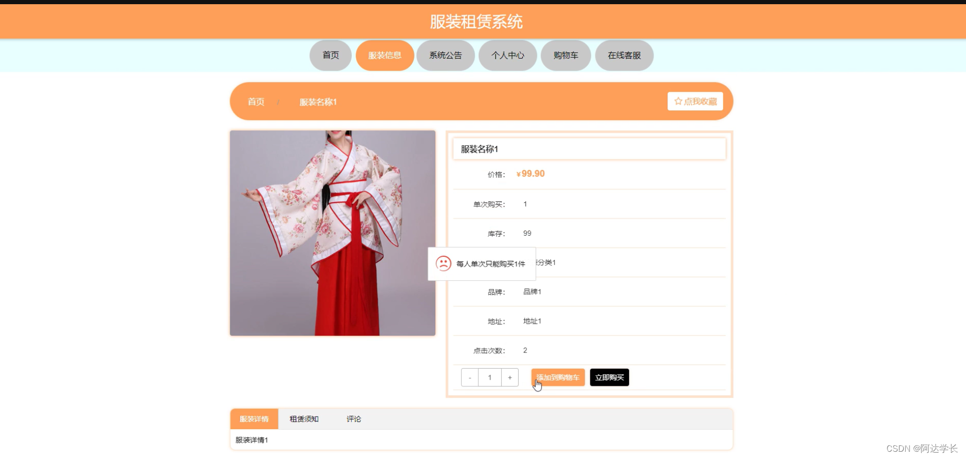
Task: Click the 服装租赁系统 header title
Action: [476, 21]
